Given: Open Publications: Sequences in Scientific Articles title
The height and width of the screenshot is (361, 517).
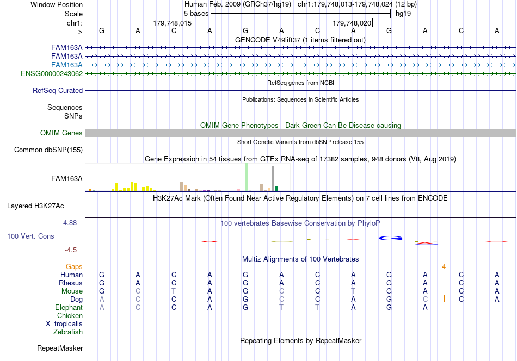Looking at the screenshot, I should 300,99.
